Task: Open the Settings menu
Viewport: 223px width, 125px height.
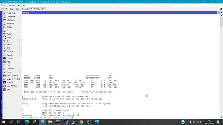Action: pos(12,5)
